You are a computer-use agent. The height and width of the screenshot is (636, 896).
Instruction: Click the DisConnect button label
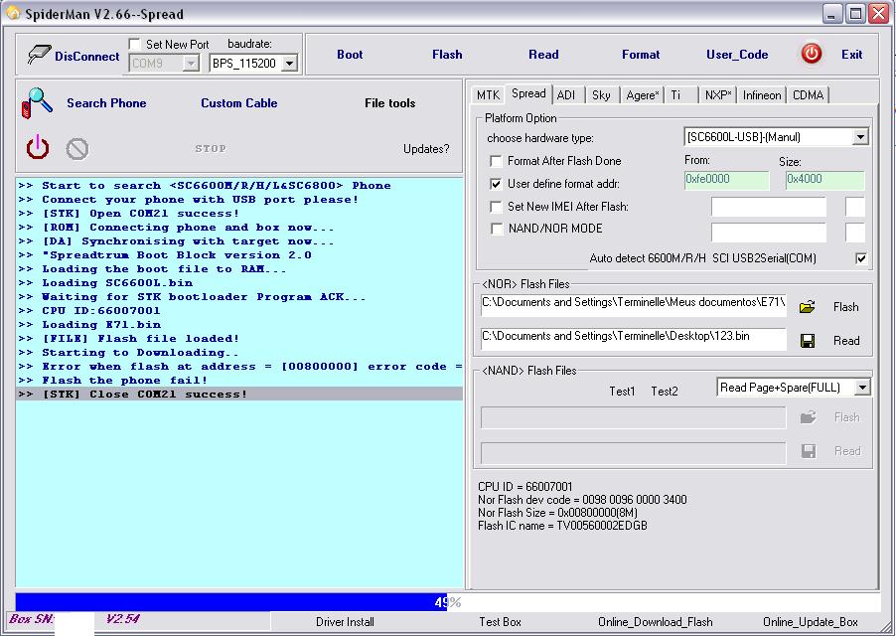coord(86,56)
